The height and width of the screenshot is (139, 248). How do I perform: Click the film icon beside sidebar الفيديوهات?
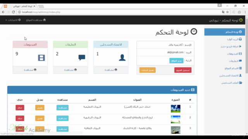coord(240,54)
